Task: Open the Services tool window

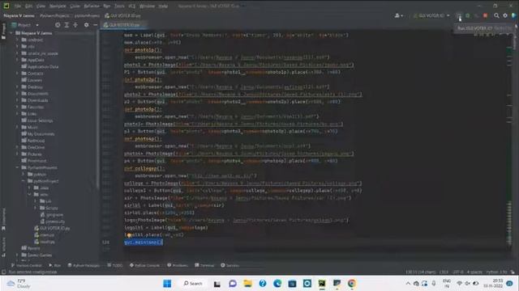Action: click(230, 265)
